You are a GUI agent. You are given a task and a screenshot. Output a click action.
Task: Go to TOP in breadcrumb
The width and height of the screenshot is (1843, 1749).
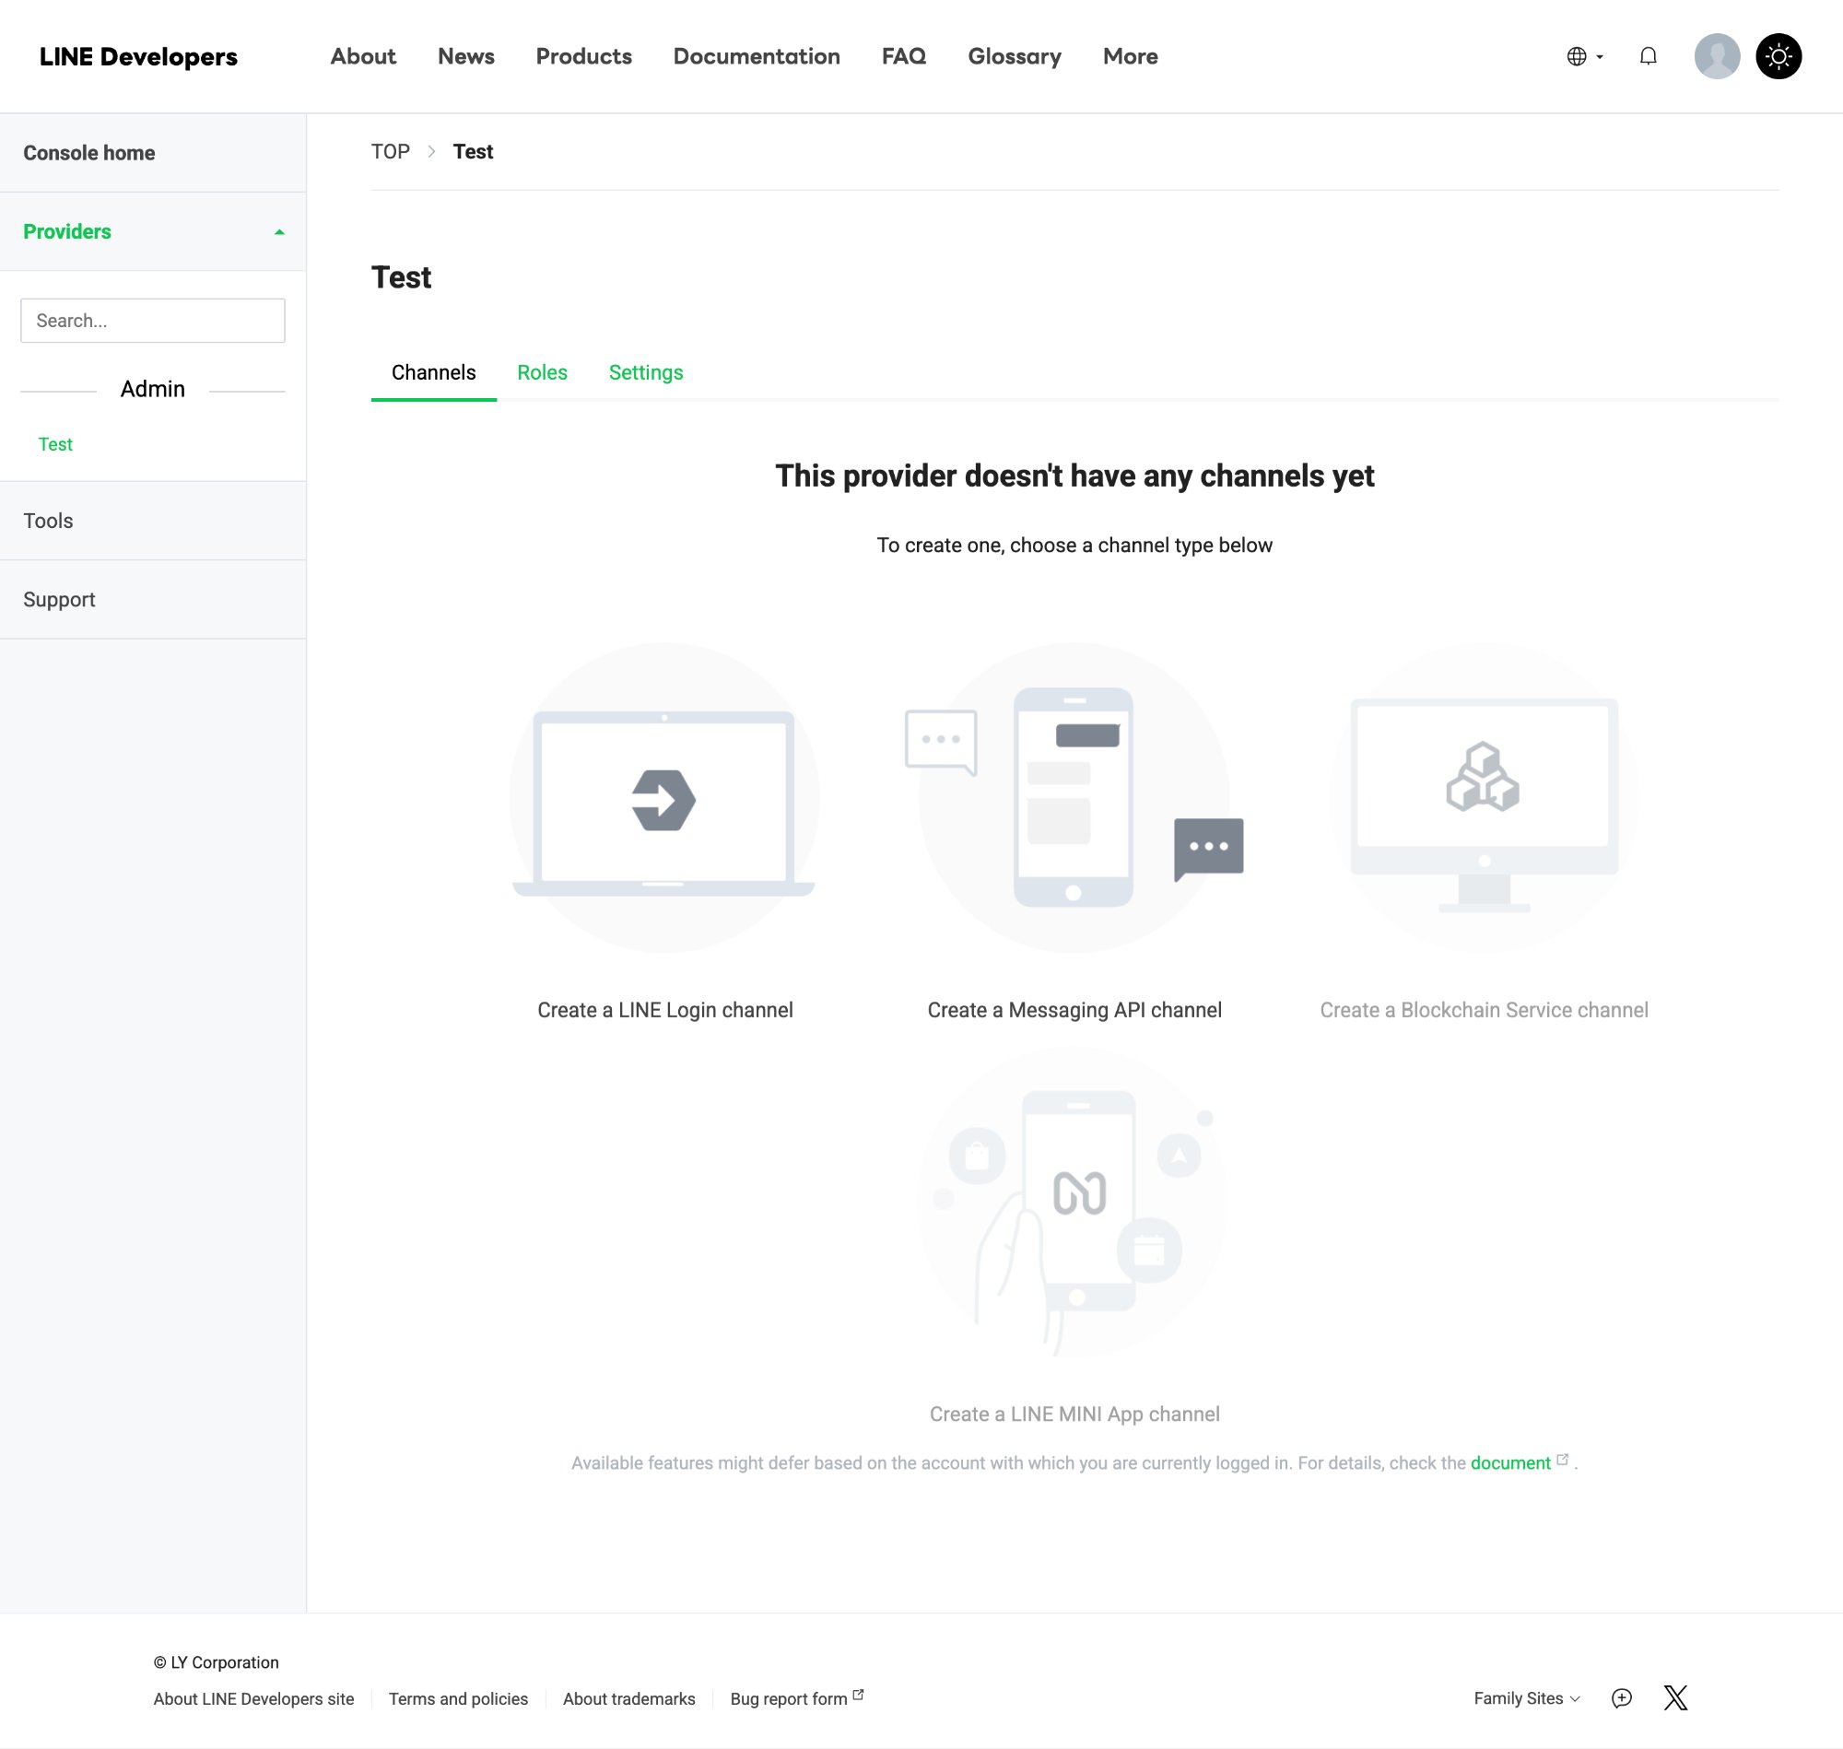pyautogui.click(x=390, y=152)
